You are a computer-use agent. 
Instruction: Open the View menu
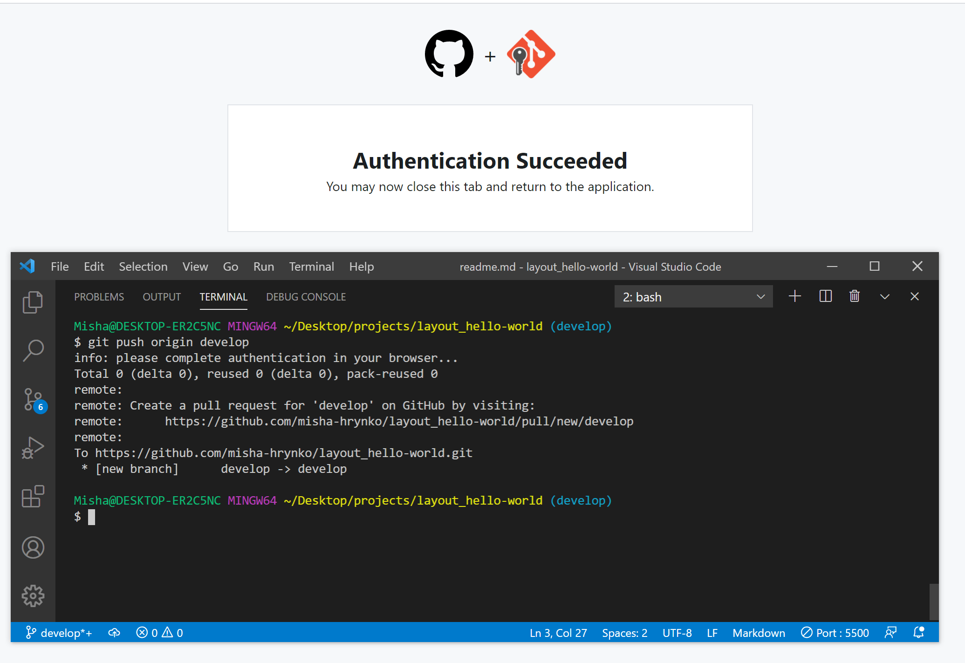(195, 267)
